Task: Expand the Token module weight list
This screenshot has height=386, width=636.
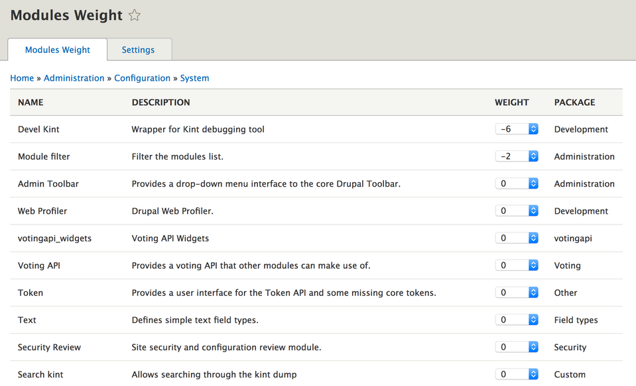Action: (x=517, y=292)
